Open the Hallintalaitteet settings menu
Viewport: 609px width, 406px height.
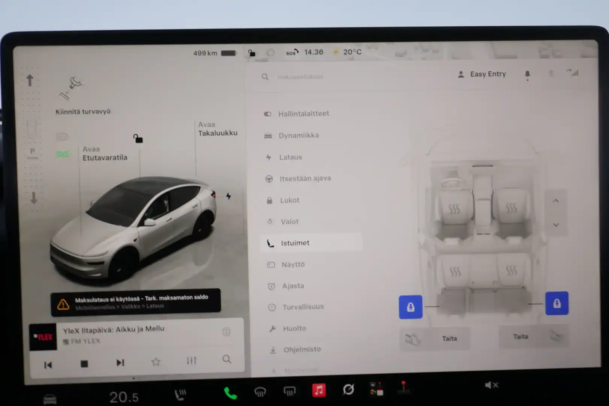297,114
